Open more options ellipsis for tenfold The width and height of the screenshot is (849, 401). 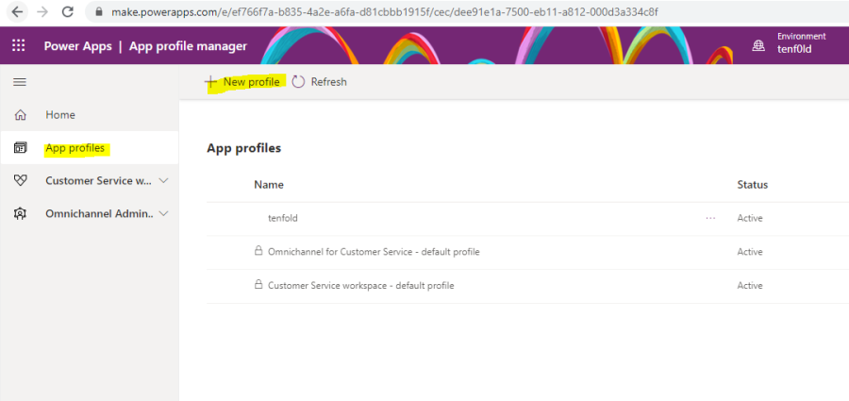tap(710, 218)
